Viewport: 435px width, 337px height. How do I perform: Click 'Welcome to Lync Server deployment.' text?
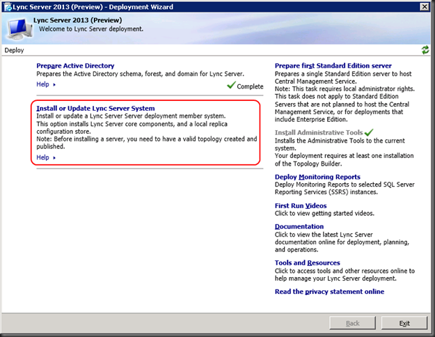91,29
